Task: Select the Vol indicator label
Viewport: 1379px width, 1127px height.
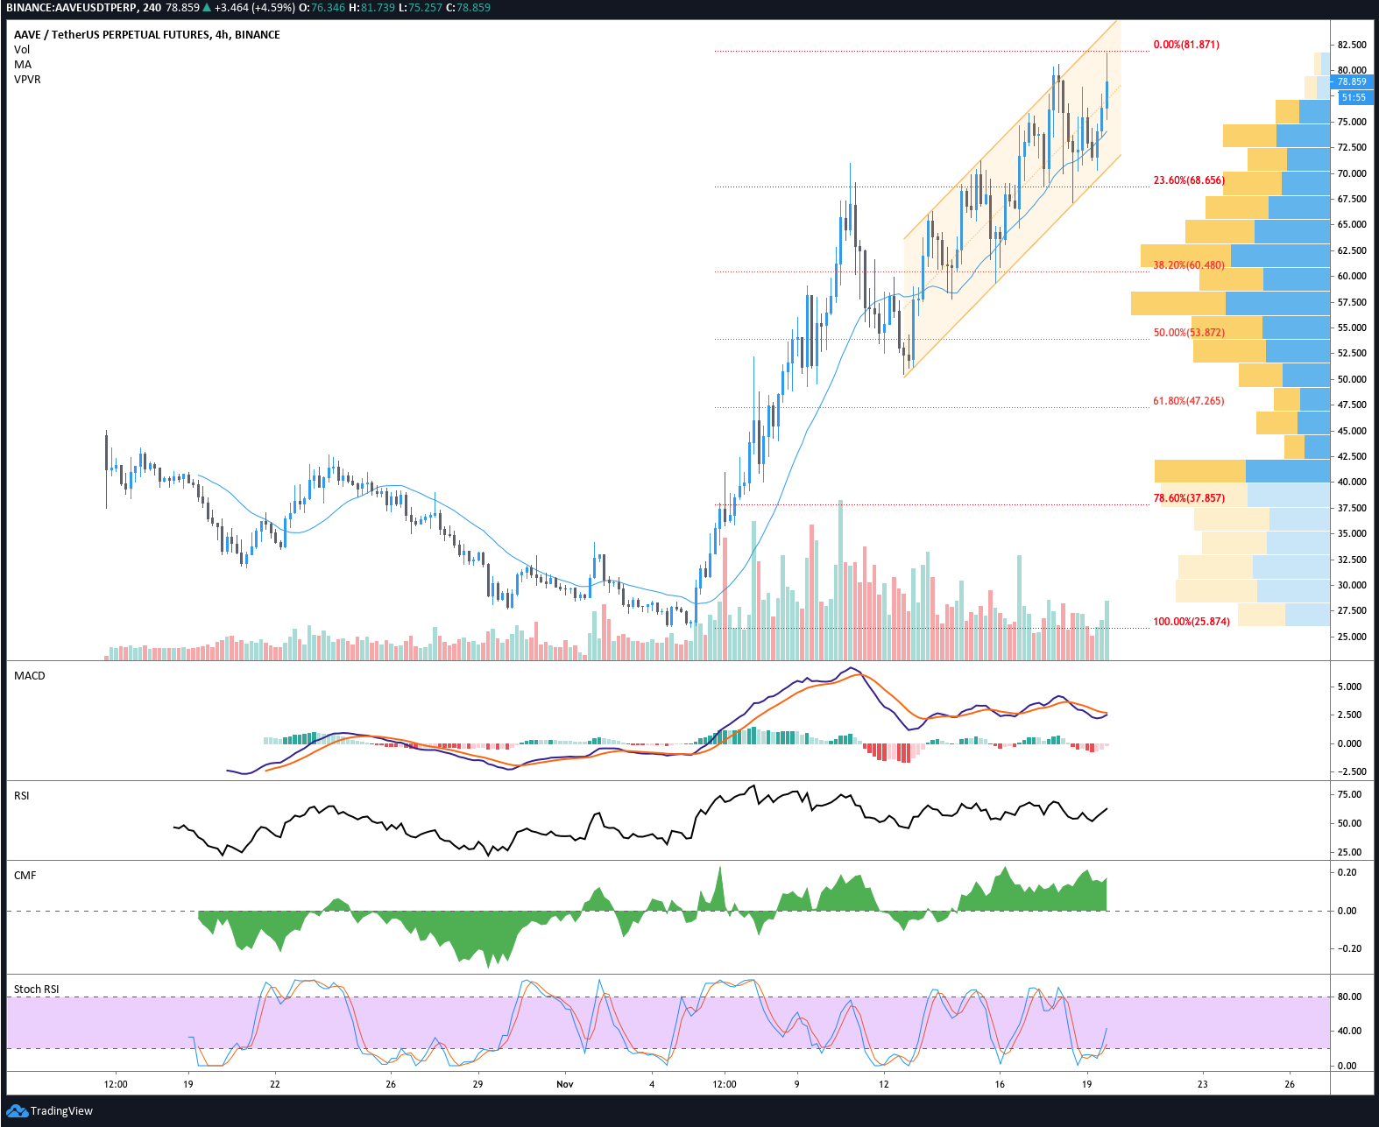Action: (22, 50)
